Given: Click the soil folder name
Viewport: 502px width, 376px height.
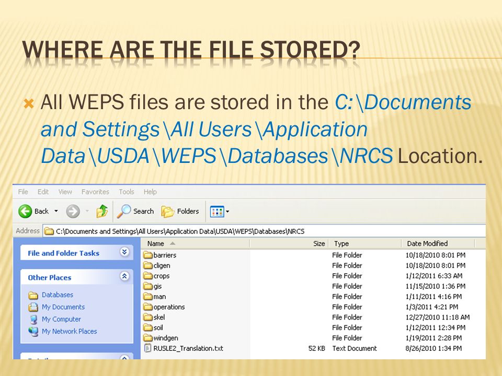Looking at the screenshot, I should coord(158,328).
